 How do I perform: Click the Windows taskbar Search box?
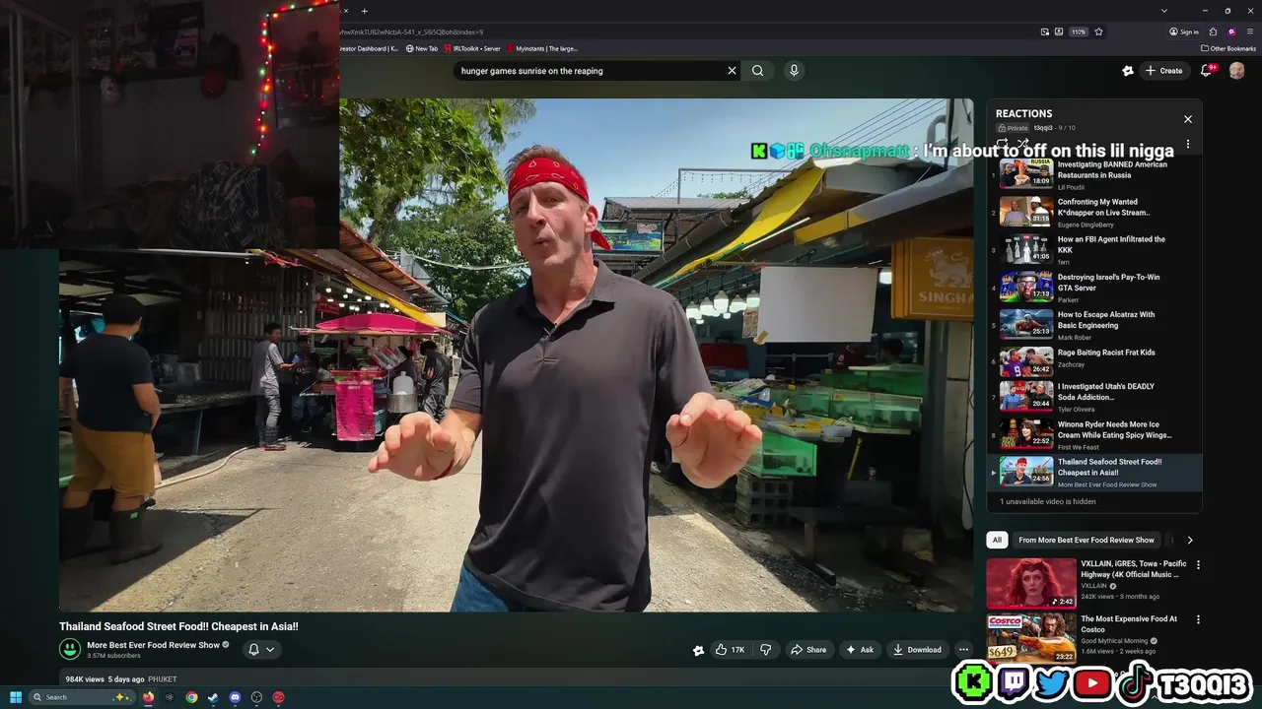click(x=82, y=697)
